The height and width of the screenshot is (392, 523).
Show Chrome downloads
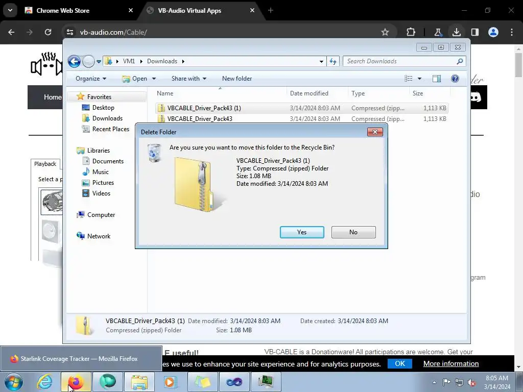pos(456,32)
